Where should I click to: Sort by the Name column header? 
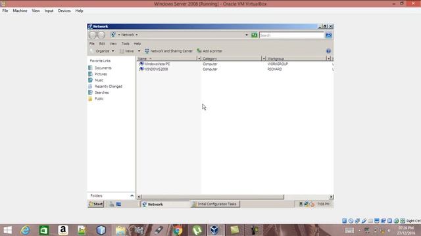[x=166, y=58]
